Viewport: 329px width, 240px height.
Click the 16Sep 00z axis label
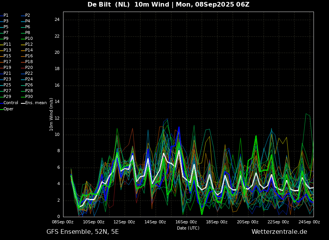pyautogui.click(x=186, y=222)
